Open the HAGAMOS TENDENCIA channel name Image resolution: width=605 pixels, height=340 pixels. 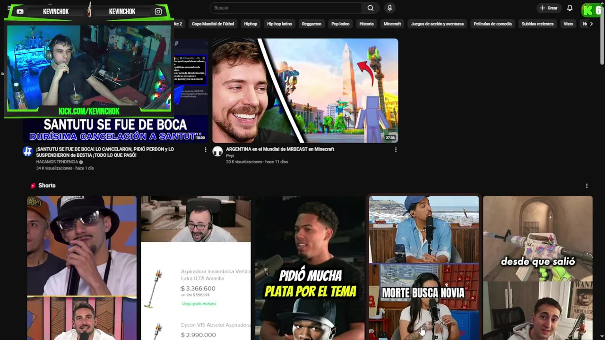click(x=57, y=162)
